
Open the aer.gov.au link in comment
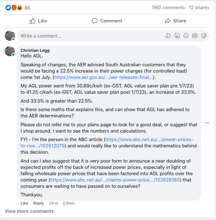pos(104,77)
